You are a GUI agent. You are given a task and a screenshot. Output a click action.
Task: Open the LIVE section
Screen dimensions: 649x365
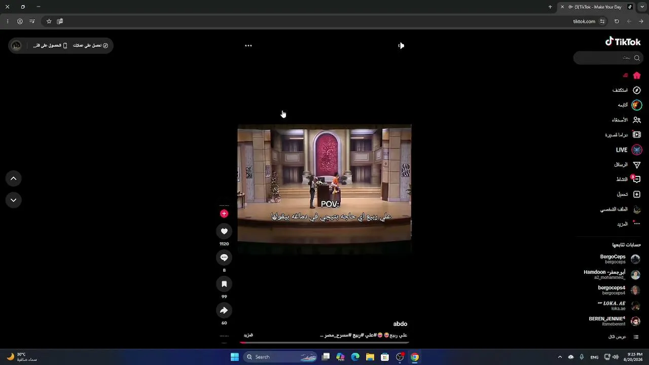[x=629, y=150]
